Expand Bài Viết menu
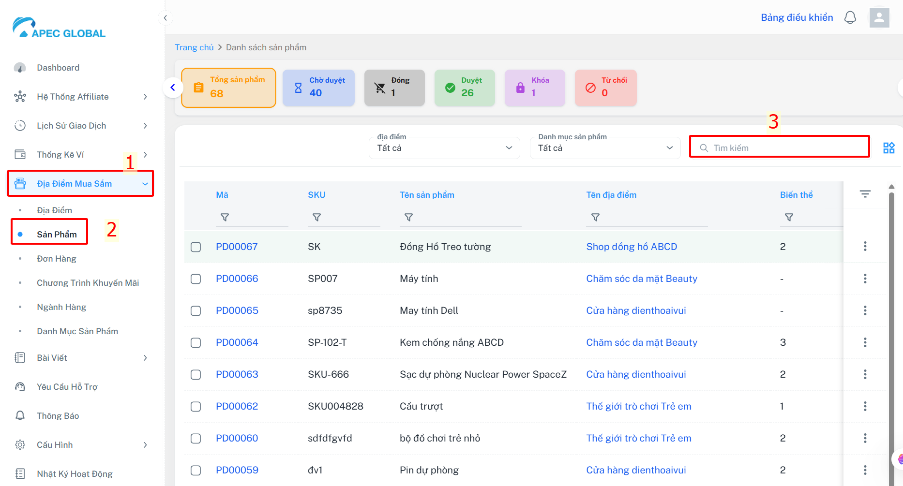Image resolution: width=903 pixels, height=486 pixels. coord(81,358)
